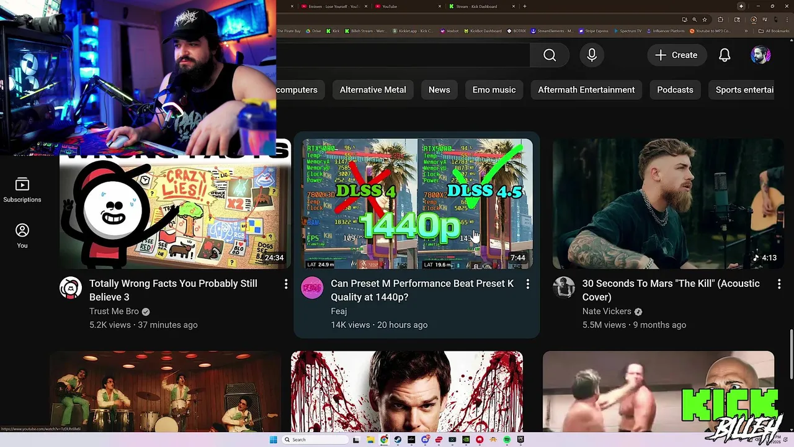Open Discord from the taskbar

click(x=425, y=440)
